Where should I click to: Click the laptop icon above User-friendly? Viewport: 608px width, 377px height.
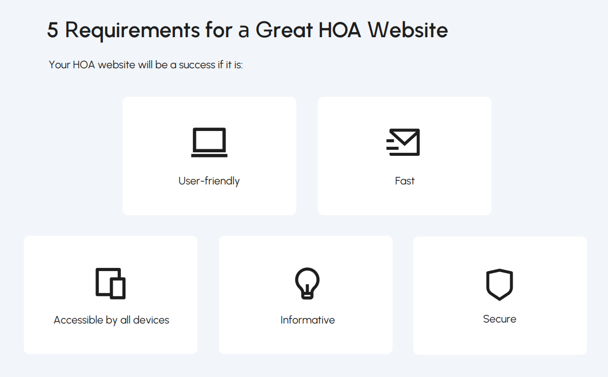(x=210, y=142)
